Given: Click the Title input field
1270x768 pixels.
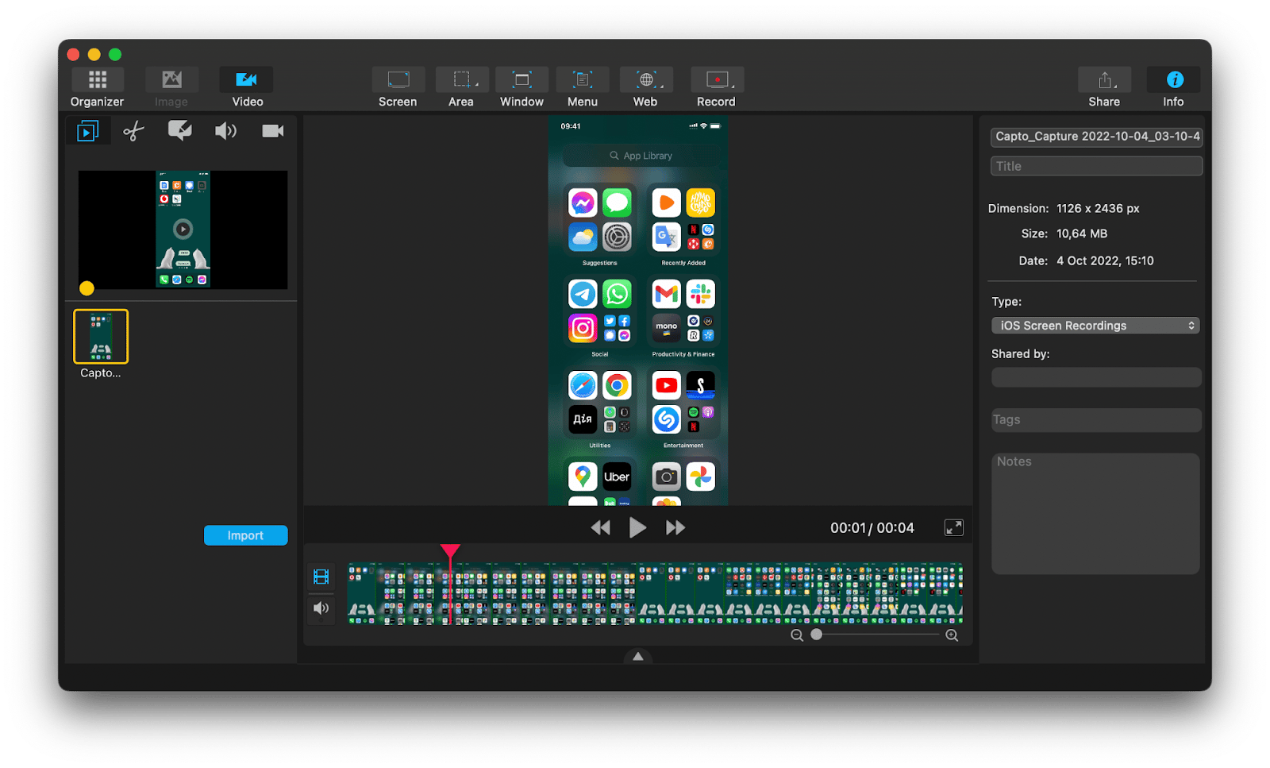Looking at the screenshot, I should tap(1096, 166).
